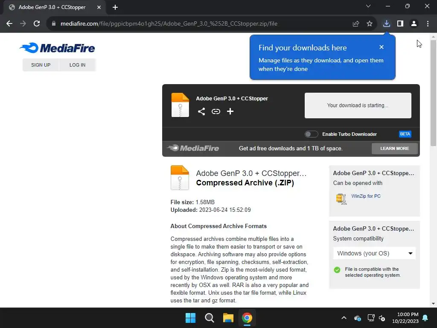Click the scrollbar down arrow
The height and width of the screenshot is (328, 437).
pyautogui.click(x=434, y=304)
